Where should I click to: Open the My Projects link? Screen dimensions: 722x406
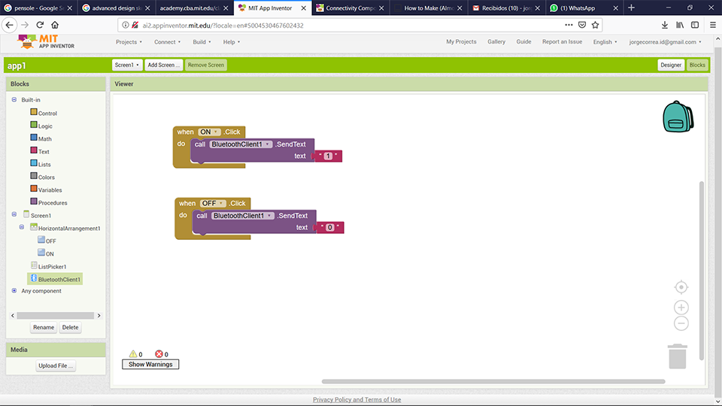pos(461,41)
